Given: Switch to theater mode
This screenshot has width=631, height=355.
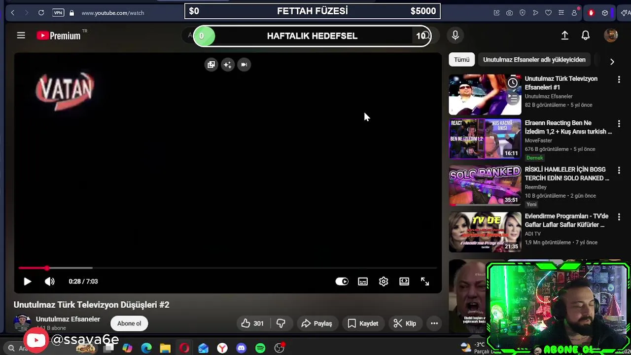Looking at the screenshot, I should pyautogui.click(x=404, y=282).
